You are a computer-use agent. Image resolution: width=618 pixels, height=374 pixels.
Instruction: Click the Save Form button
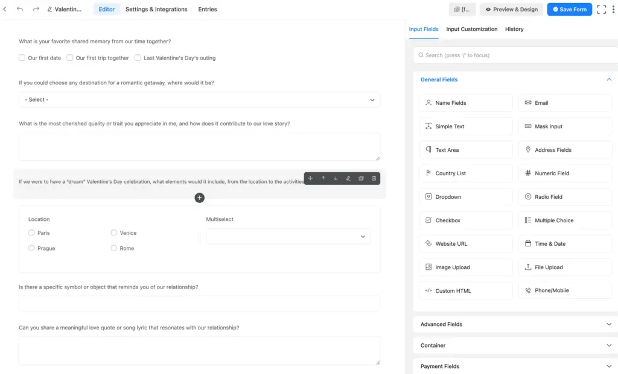pyautogui.click(x=569, y=9)
